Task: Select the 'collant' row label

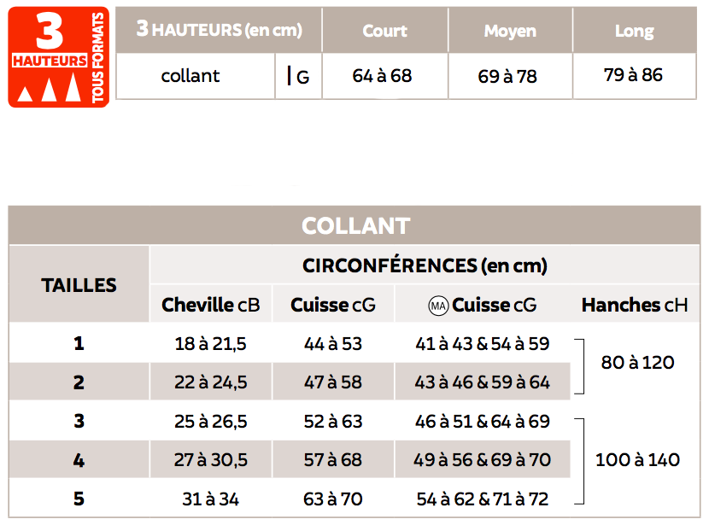Action: (190, 75)
